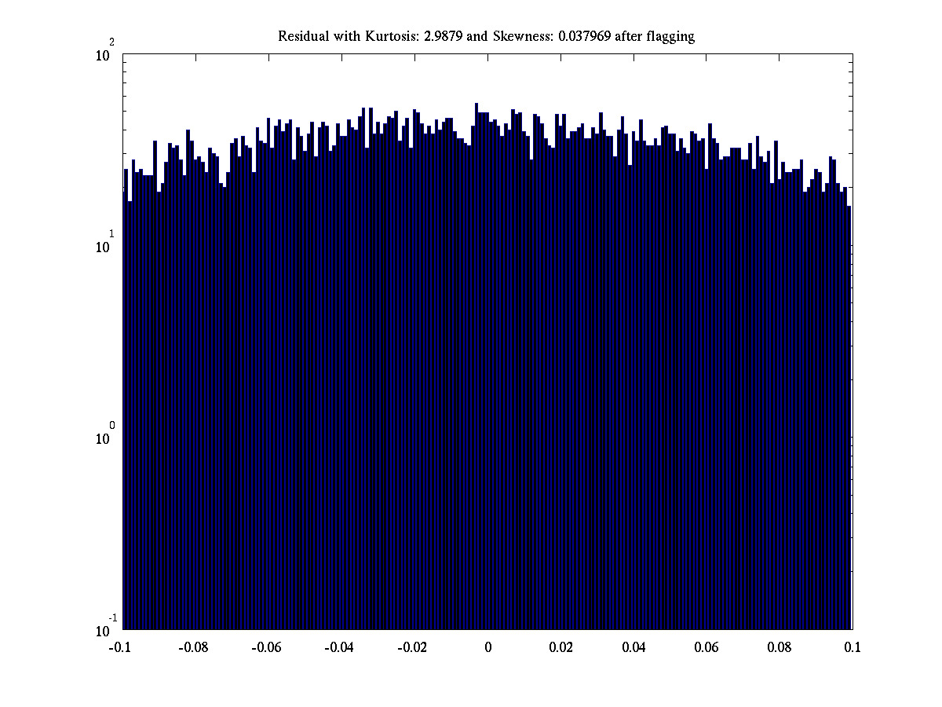Click the x-axis tick label 0.08
The height and width of the screenshot is (707, 942).
(x=780, y=648)
